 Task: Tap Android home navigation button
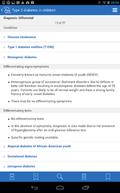60,188
